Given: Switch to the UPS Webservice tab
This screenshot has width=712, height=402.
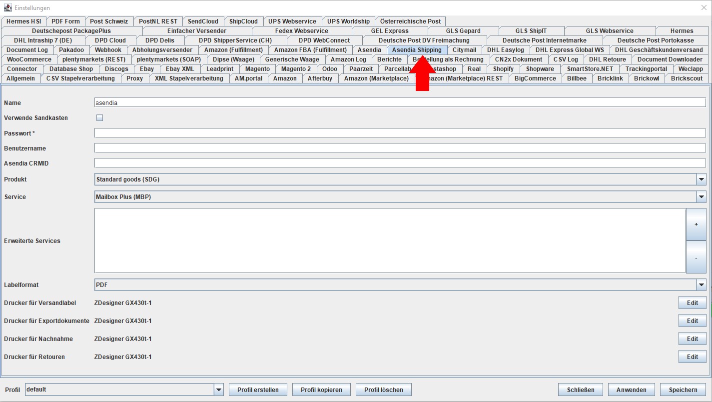Looking at the screenshot, I should (292, 21).
